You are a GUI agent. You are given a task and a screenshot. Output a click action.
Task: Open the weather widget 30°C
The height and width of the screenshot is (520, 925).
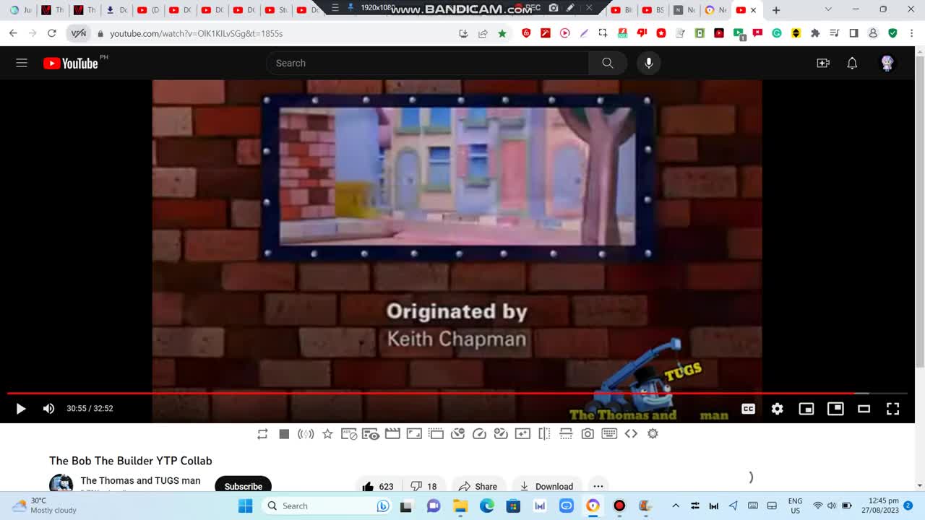click(44, 506)
